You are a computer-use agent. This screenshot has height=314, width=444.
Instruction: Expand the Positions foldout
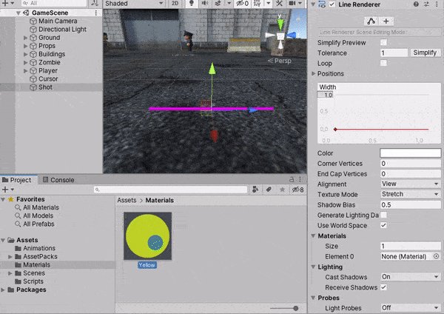coord(314,73)
